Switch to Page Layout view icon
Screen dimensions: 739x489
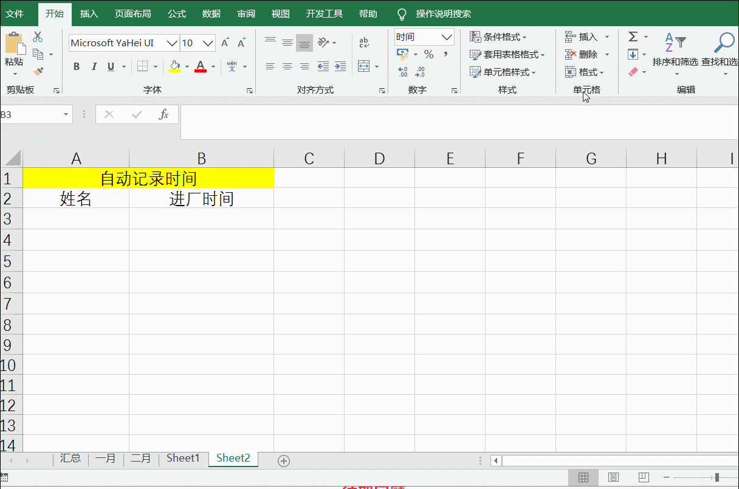tap(614, 477)
